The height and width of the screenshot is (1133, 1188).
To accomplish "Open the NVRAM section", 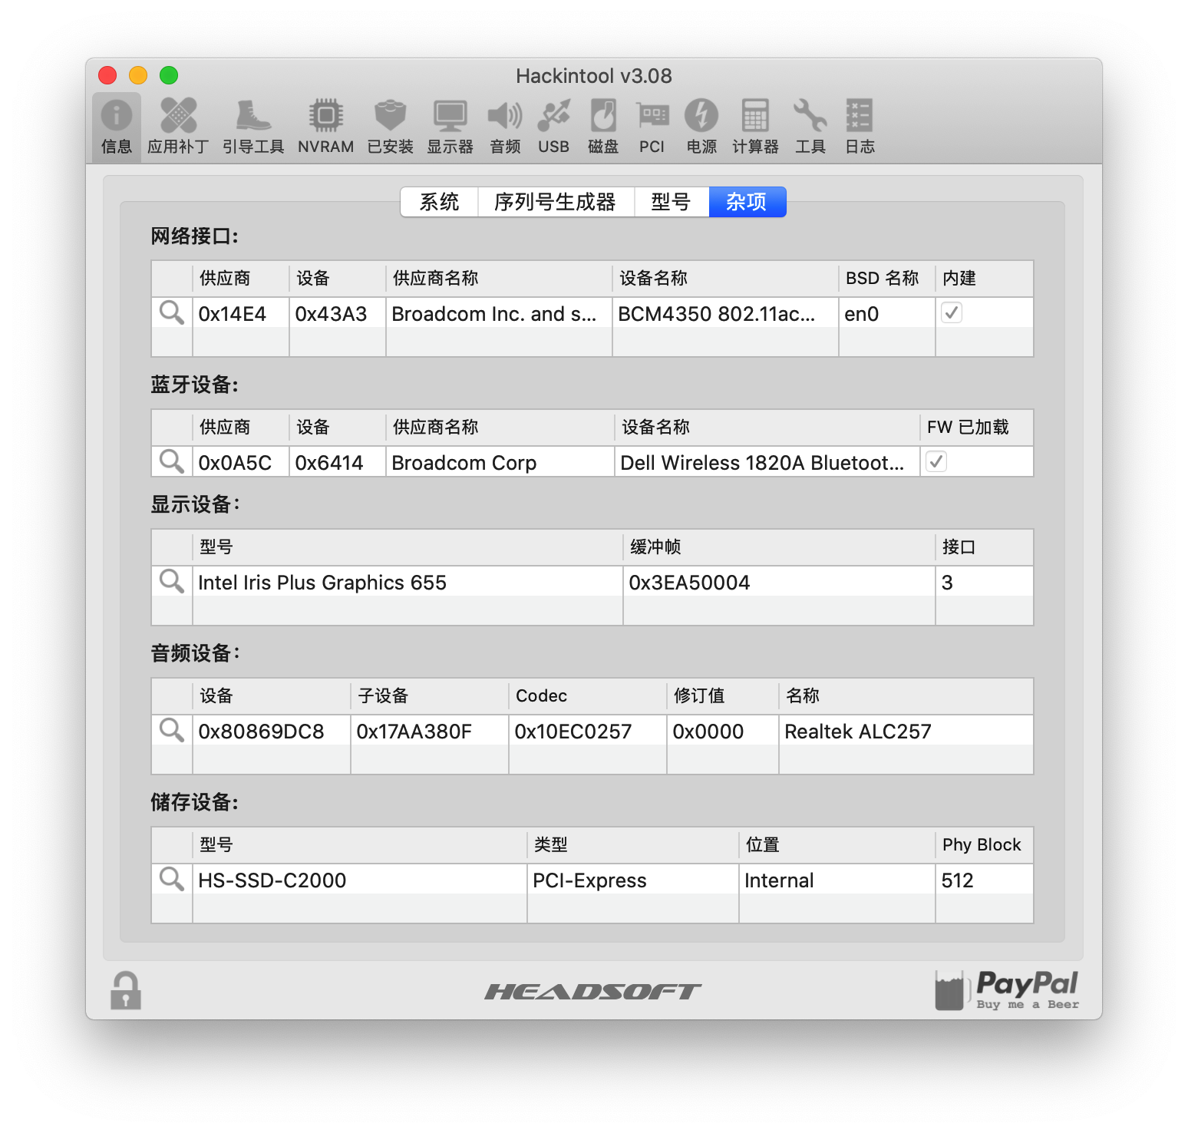I will [x=326, y=127].
